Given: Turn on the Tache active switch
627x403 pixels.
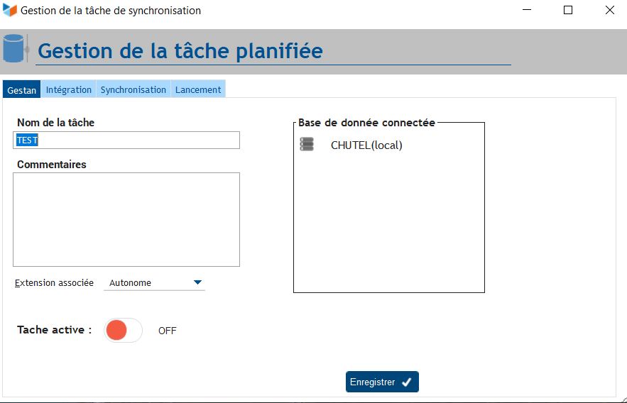Looking at the screenshot, I should 123,331.
